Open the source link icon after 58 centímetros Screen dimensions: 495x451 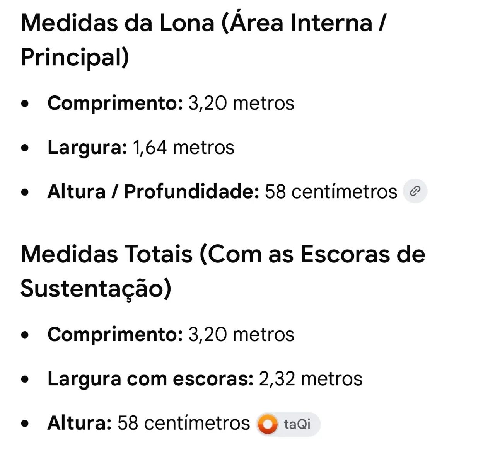pos(415,191)
